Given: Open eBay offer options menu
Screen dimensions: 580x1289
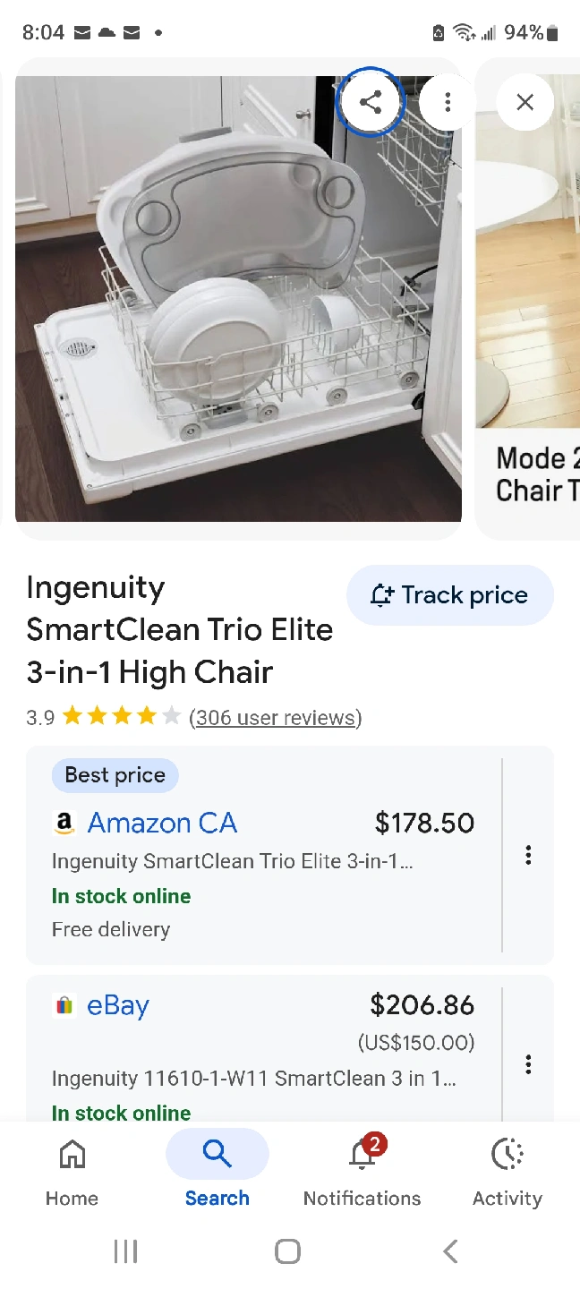Looking at the screenshot, I should point(528,1063).
